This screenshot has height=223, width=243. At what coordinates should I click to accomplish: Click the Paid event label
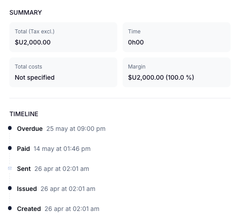point(23,149)
